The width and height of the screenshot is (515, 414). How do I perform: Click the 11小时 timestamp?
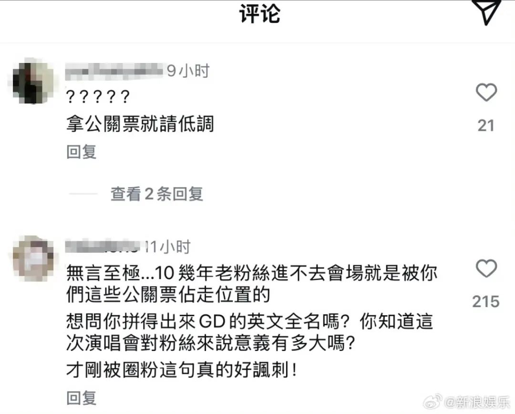pos(168,247)
